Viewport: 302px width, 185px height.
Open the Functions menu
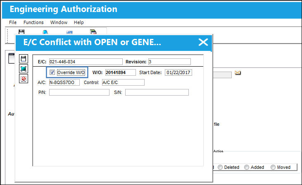tap(33, 22)
